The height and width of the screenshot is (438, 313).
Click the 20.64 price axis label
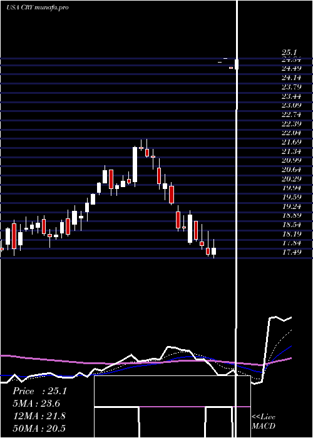pos(292,170)
